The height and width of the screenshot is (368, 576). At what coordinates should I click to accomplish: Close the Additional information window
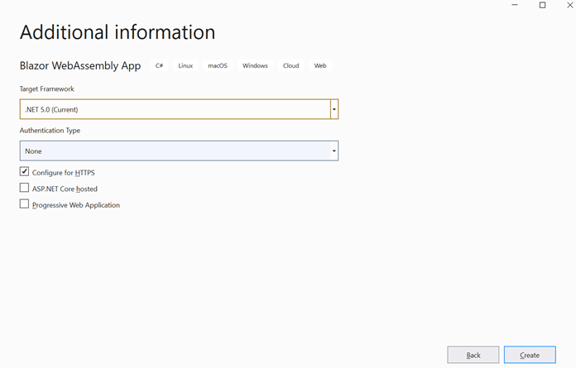point(568,5)
